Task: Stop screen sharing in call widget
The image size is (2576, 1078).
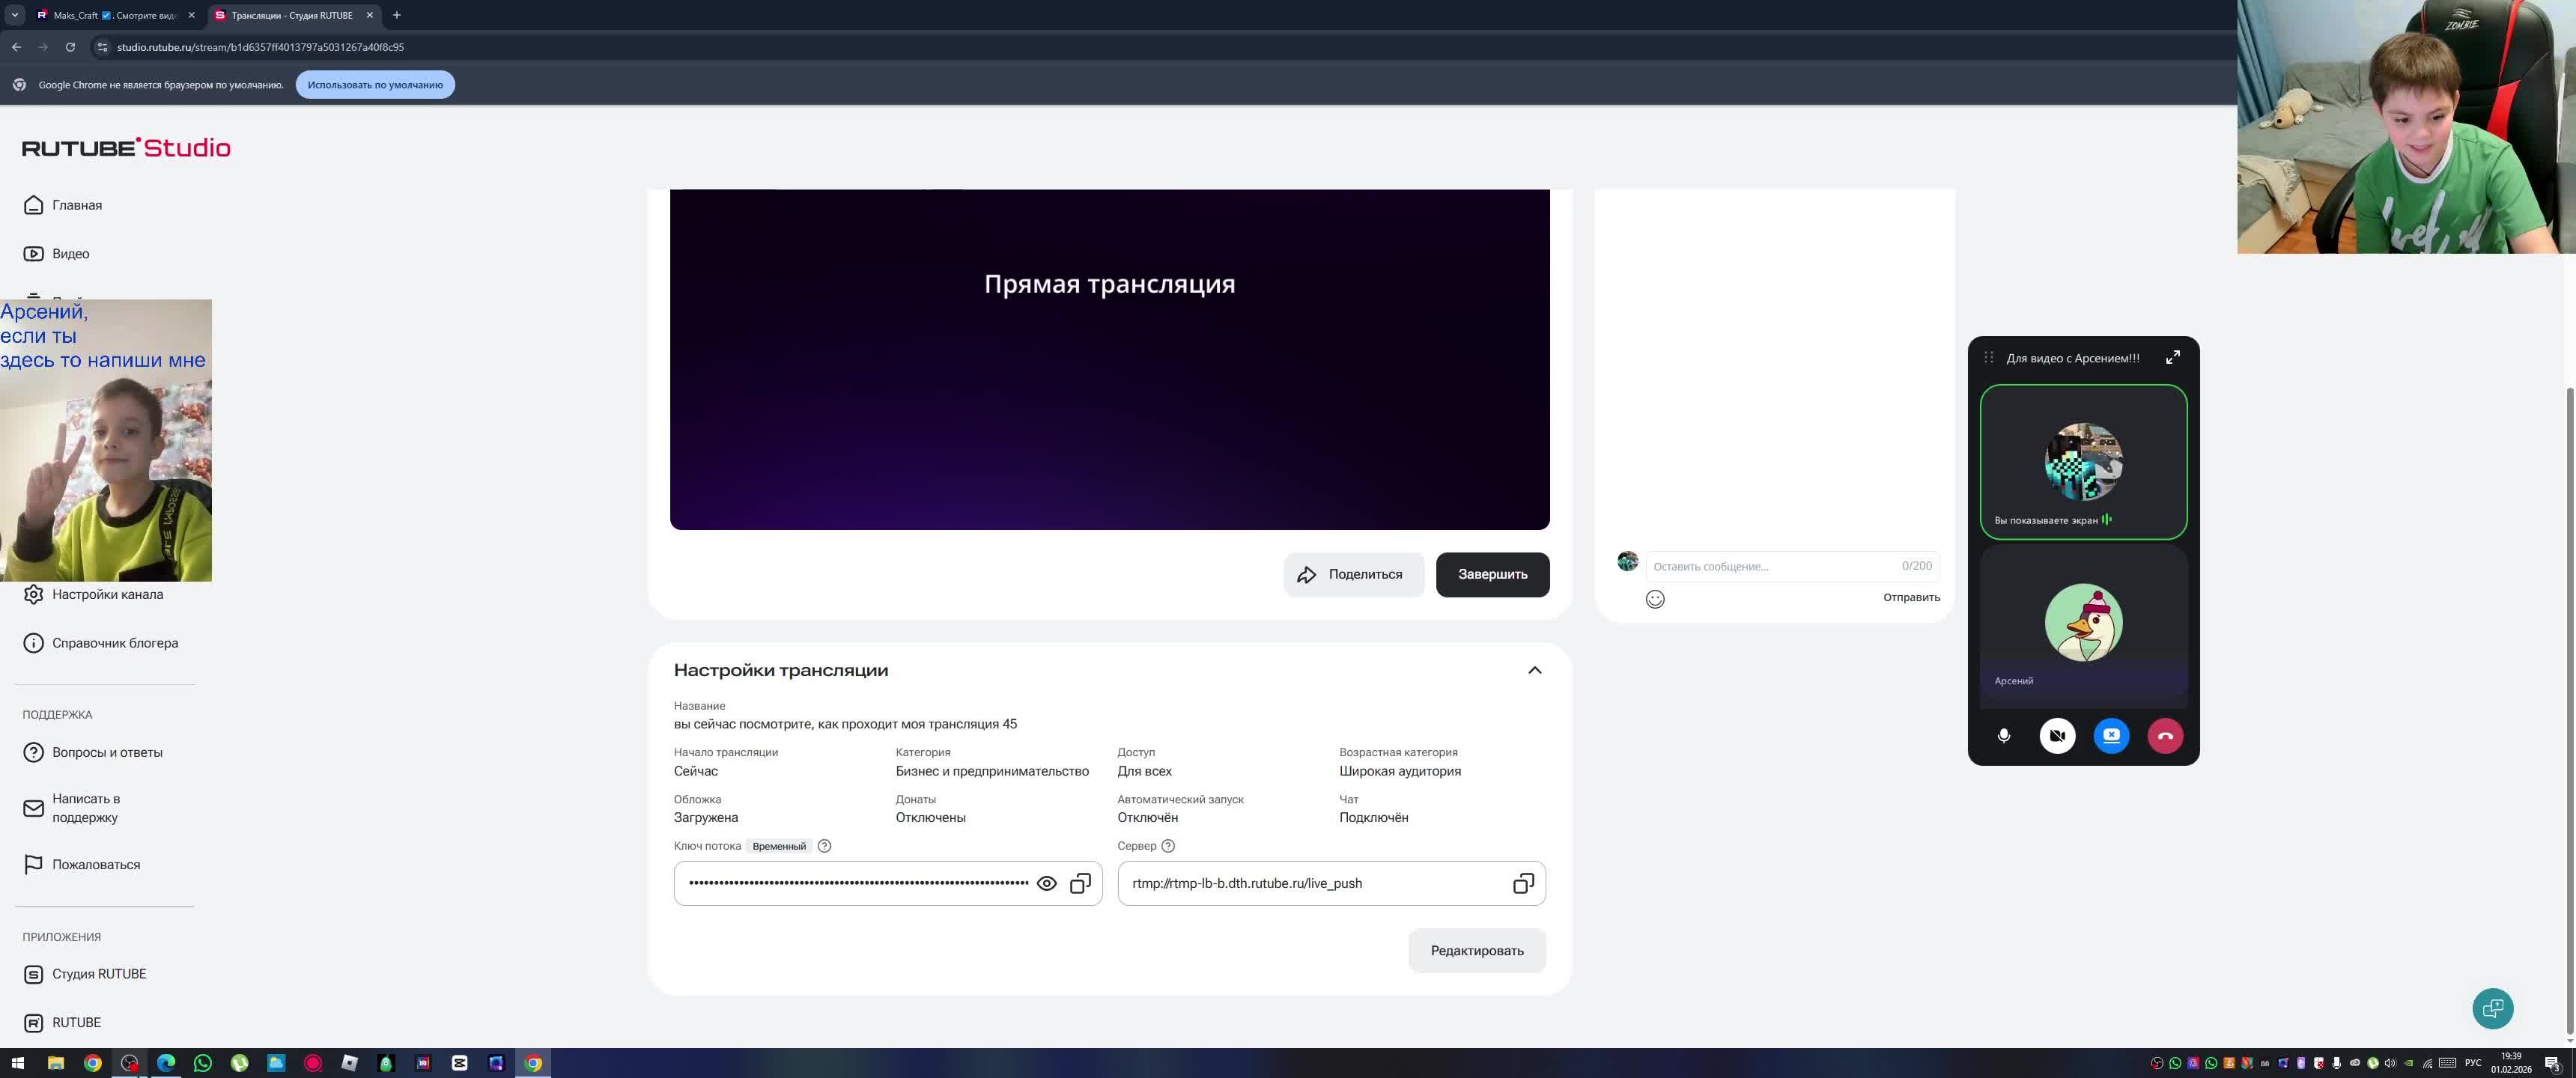Action: coord(2111,736)
